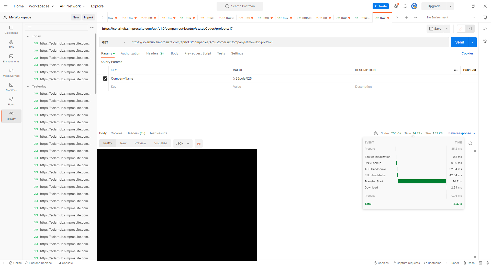Open the settings gear icon
The image size is (491, 266).
point(396,6)
